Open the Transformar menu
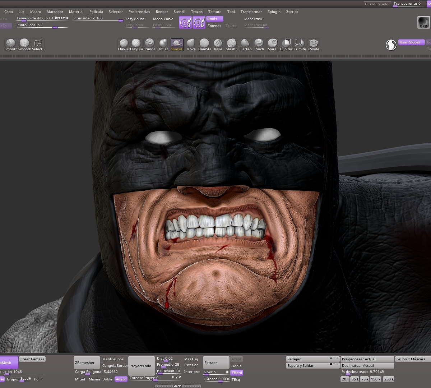The image size is (431, 388). [x=251, y=12]
